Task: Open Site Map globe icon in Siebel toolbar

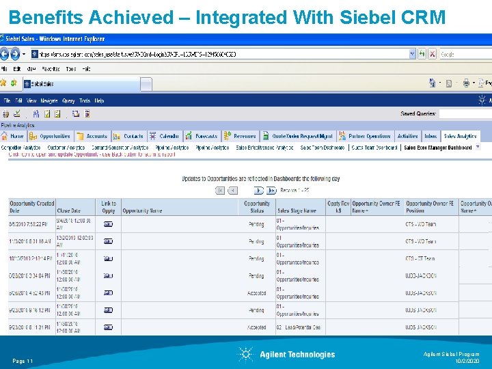Action: pos(5,114)
